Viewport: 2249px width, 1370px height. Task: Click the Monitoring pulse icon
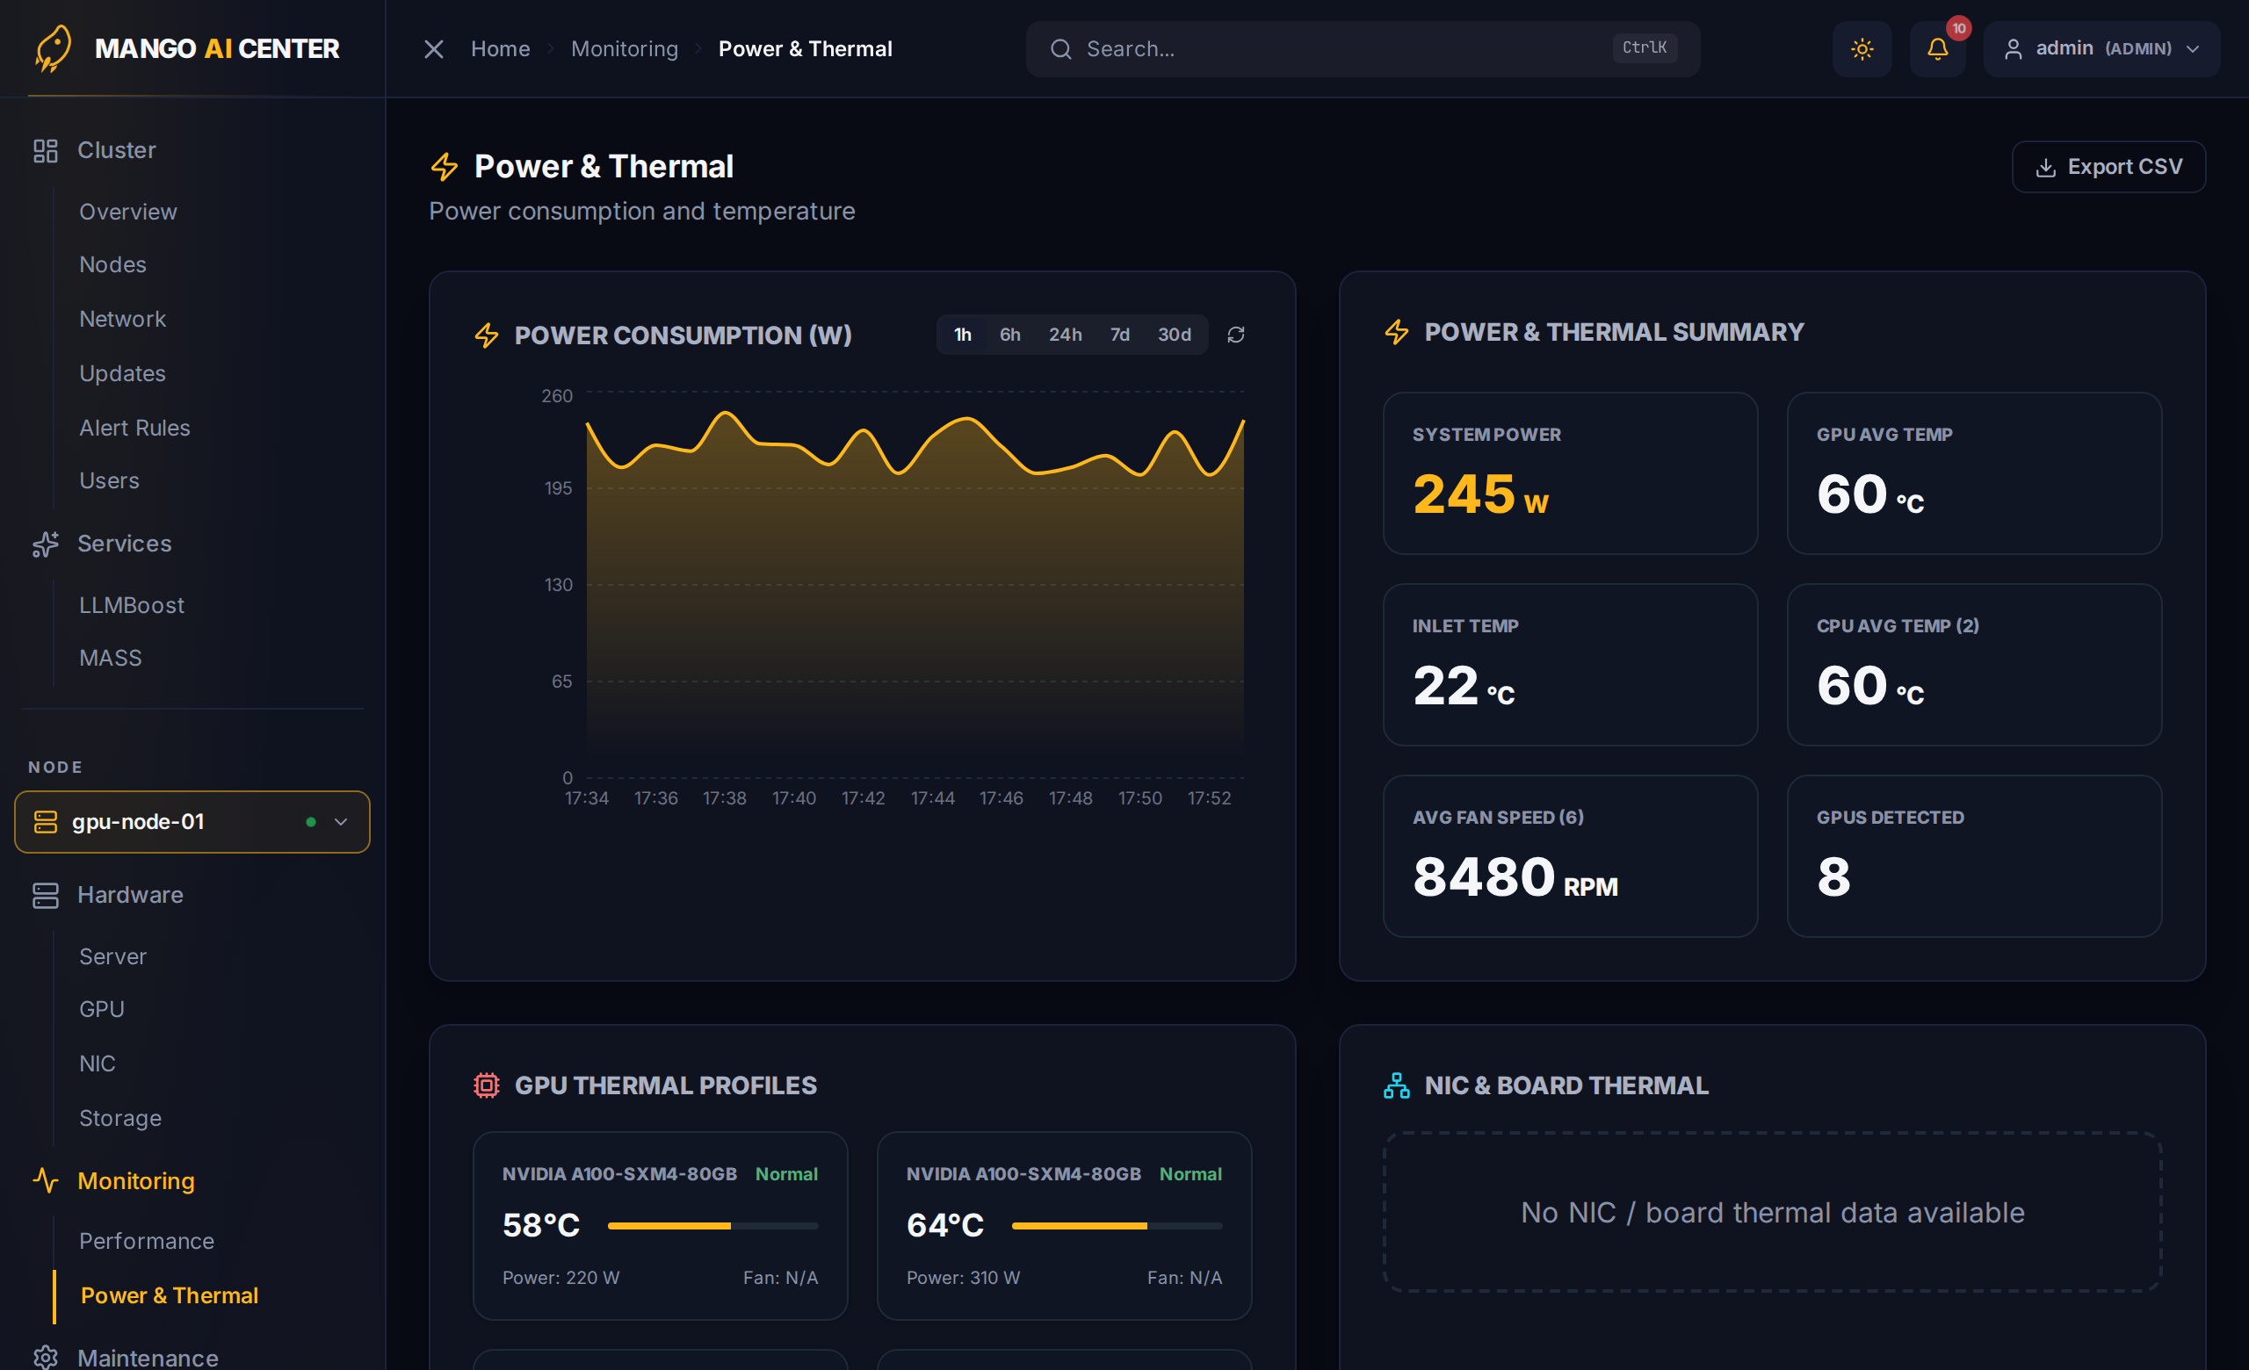coord(46,1181)
